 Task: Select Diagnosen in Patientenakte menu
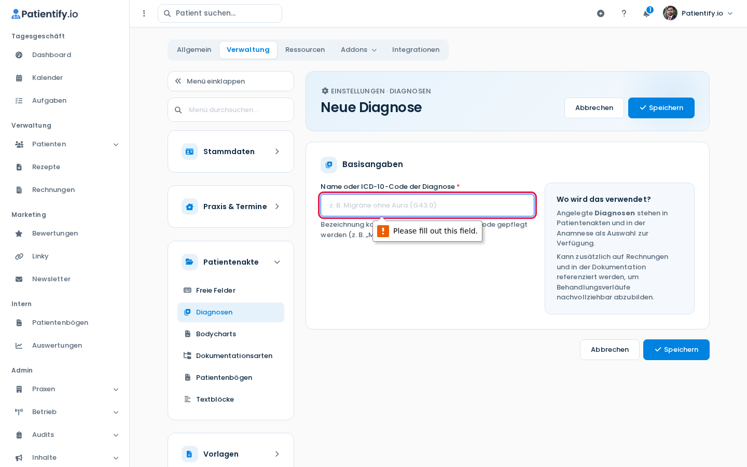[x=231, y=312]
